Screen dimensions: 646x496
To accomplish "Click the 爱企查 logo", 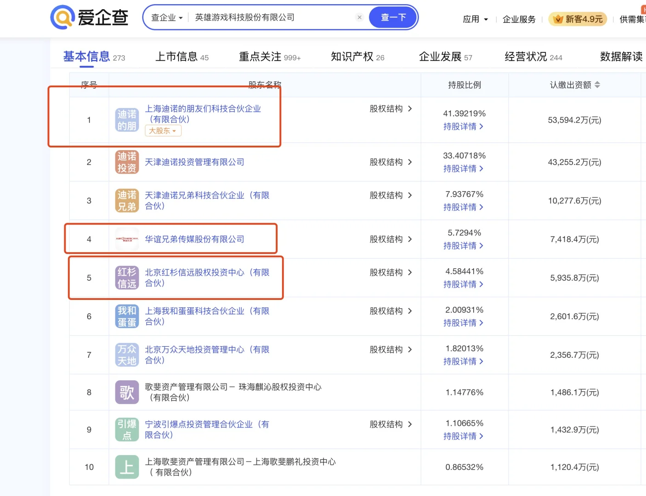I will tap(89, 17).
